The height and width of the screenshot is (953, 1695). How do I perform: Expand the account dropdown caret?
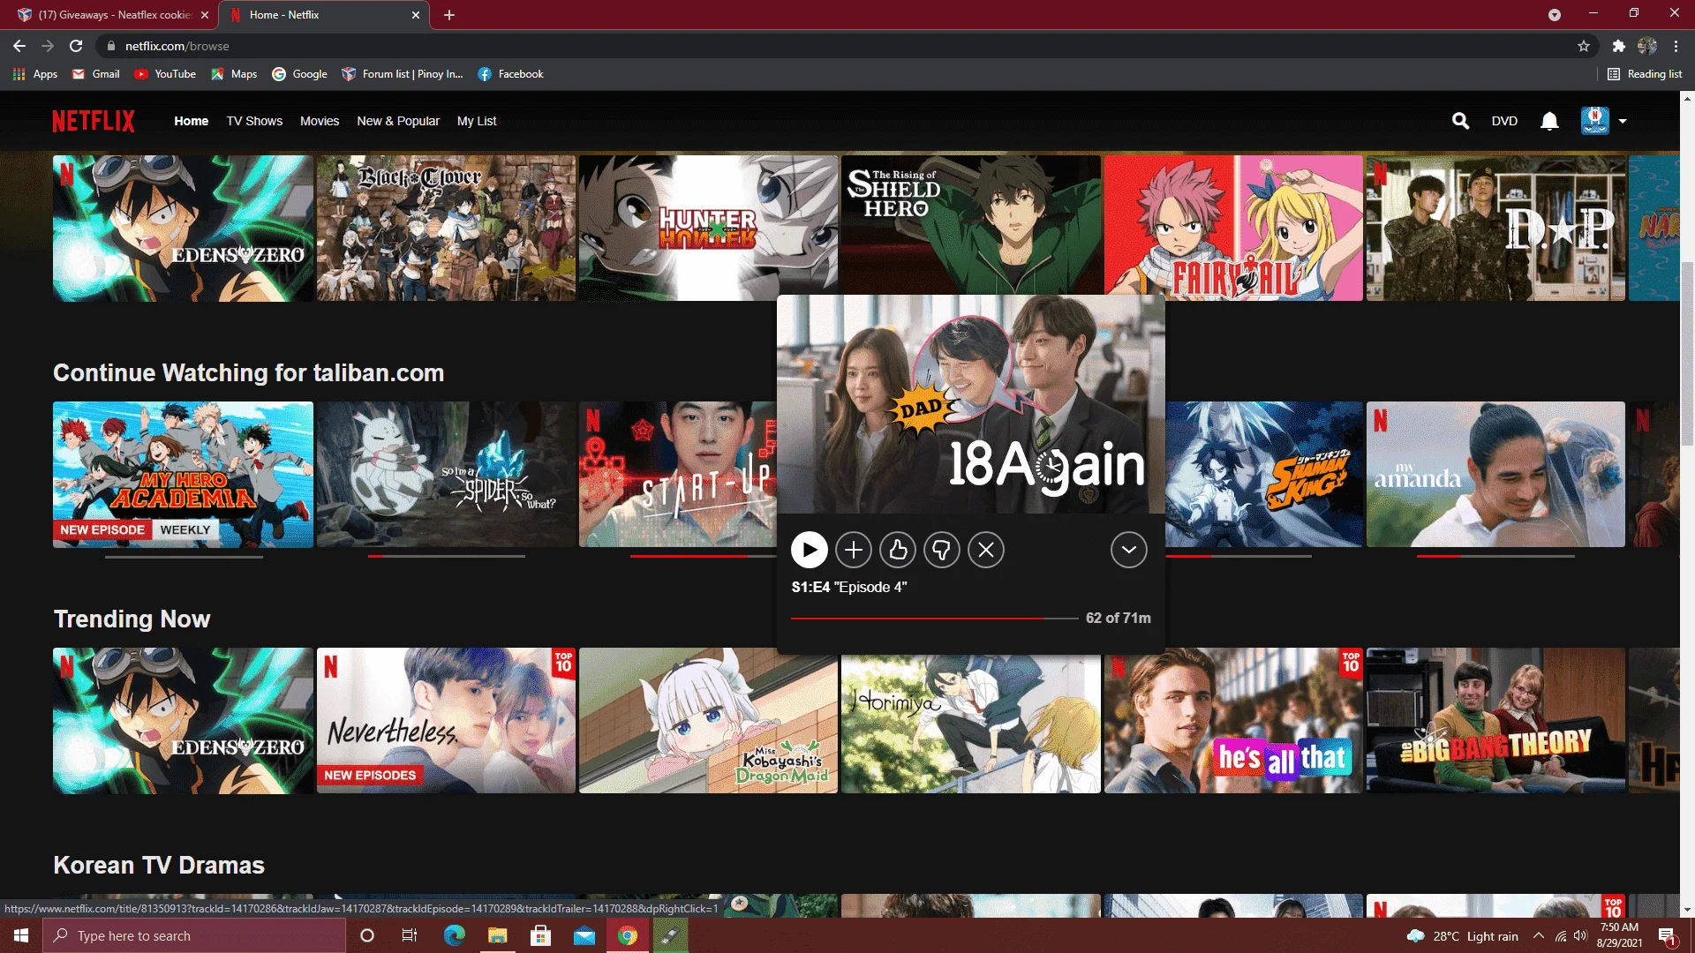(1623, 121)
